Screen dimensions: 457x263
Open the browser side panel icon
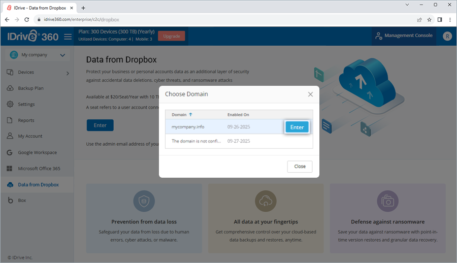click(440, 19)
